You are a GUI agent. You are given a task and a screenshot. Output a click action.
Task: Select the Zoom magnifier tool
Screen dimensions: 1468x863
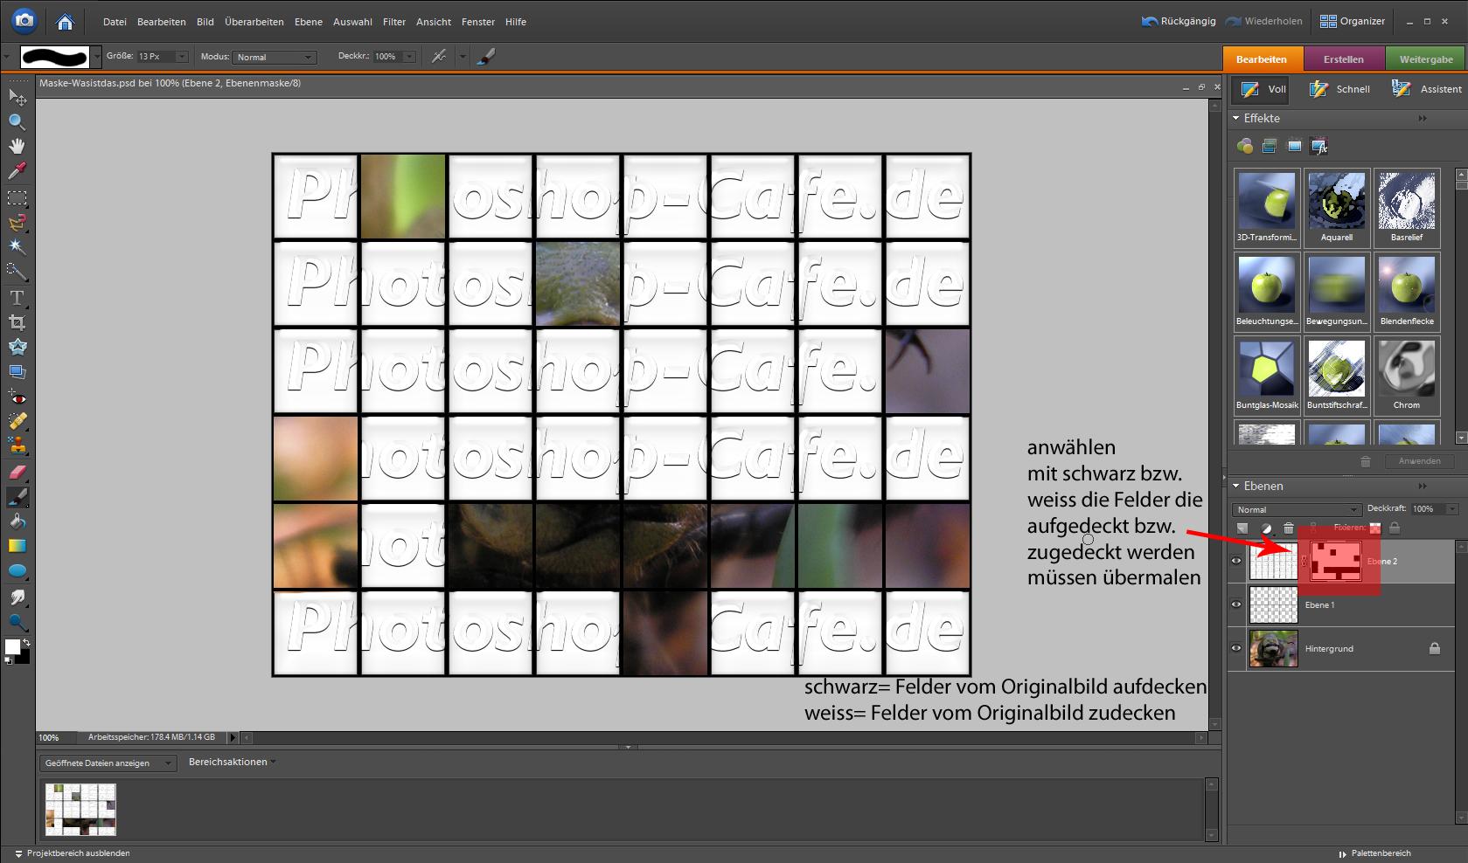[17, 121]
